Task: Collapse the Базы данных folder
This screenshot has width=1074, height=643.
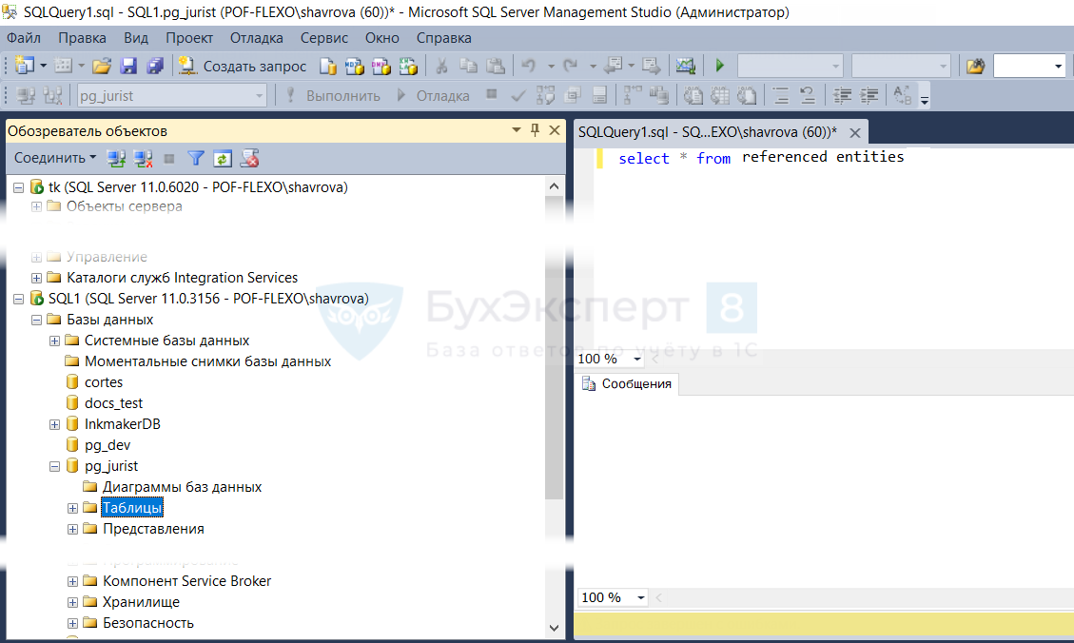Action: coord(36,320)
